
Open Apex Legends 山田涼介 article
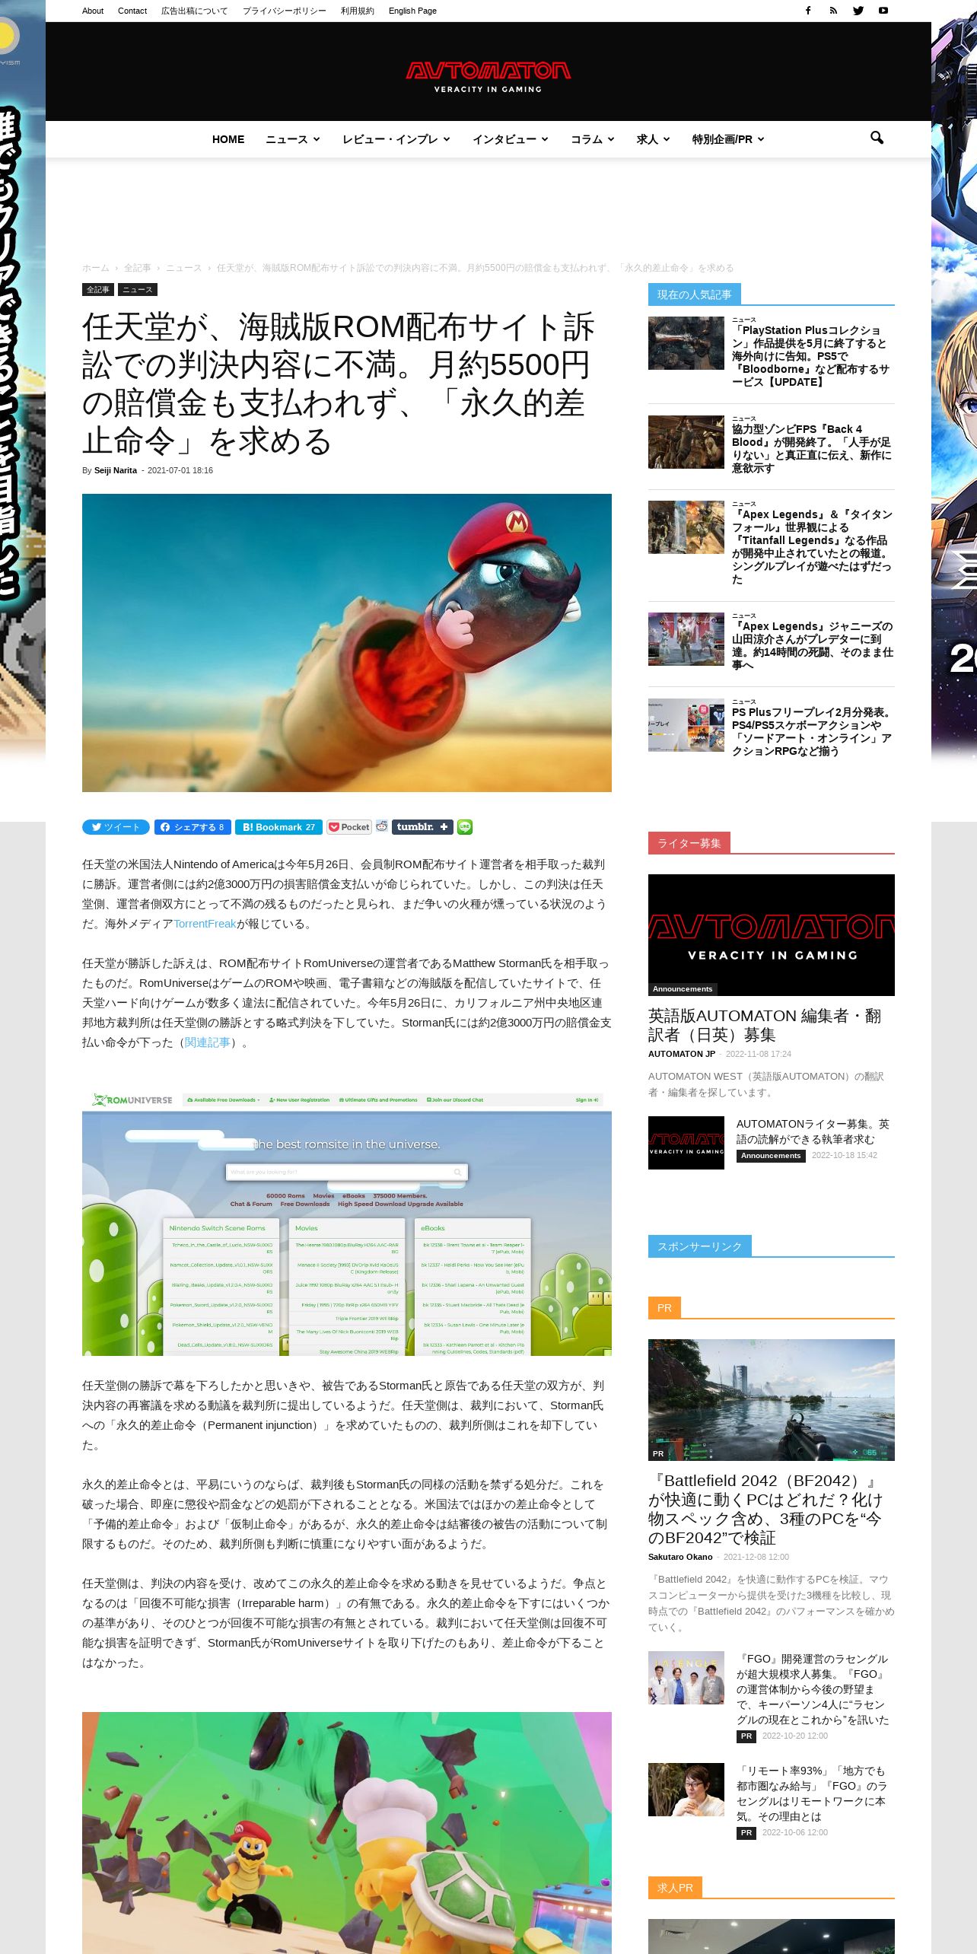click(811, 645)
